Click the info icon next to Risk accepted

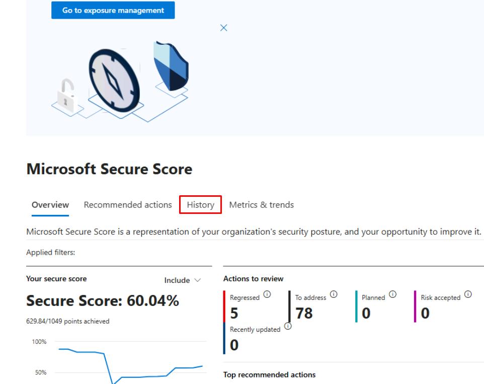click(x=467, y=295)
